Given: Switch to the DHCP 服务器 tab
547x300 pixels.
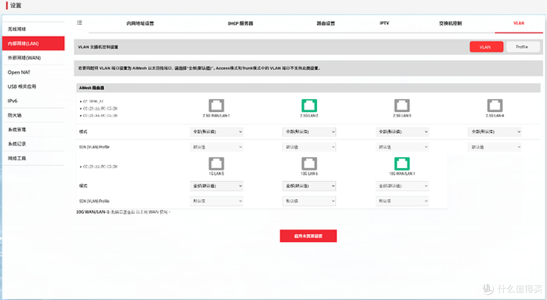Looking at the screenshot, I should coord(241,23).
